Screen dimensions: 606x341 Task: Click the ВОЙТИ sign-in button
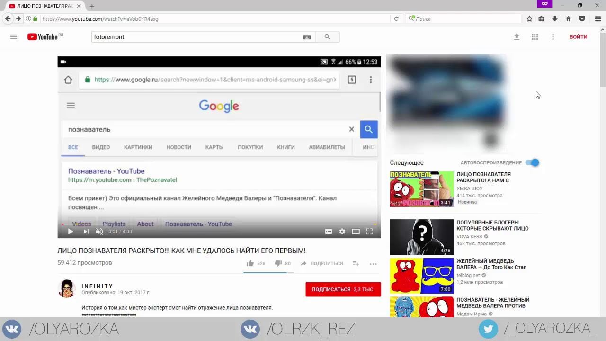[578, 37]
